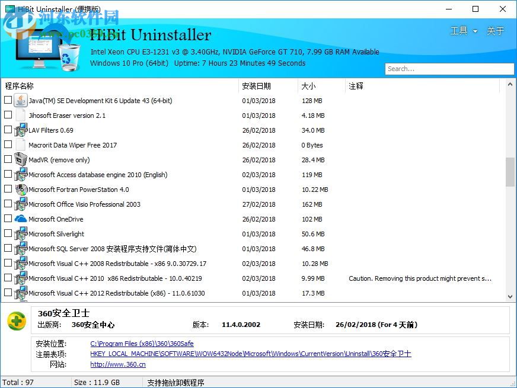Click the Microsoft Office Visio program icon
517x388 pixels.
coord(20,204)
